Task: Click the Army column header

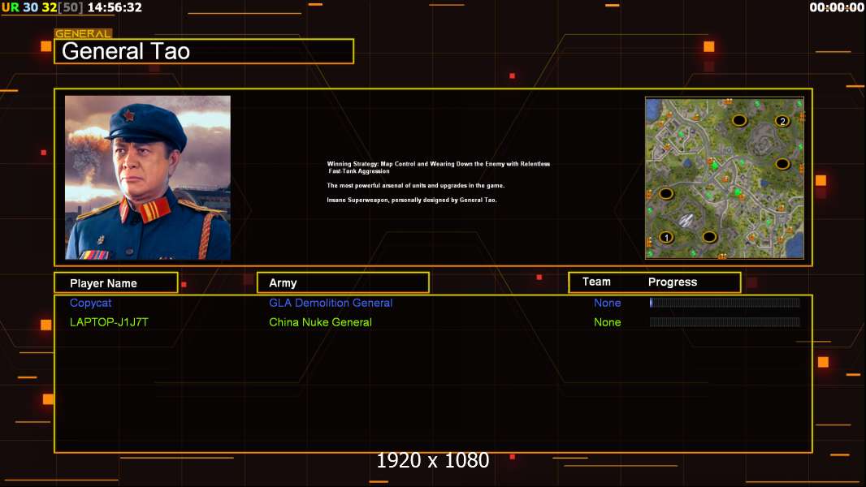Action: click(343, 283)
